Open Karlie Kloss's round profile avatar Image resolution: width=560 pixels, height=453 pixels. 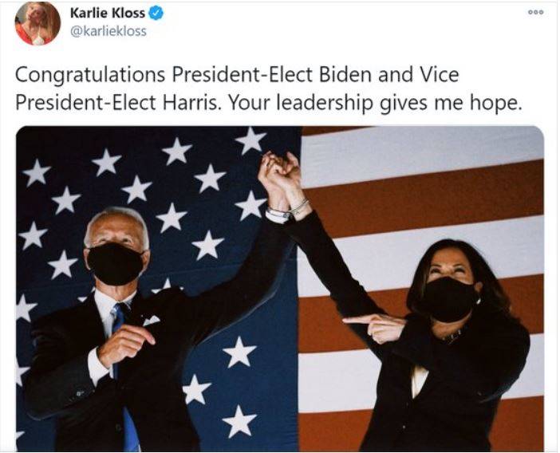(37, 24)
